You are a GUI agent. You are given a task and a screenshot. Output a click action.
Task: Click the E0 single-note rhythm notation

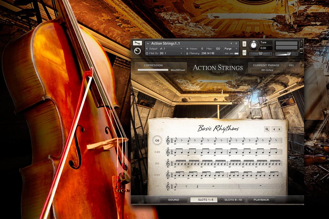click(x=224, y=186)
